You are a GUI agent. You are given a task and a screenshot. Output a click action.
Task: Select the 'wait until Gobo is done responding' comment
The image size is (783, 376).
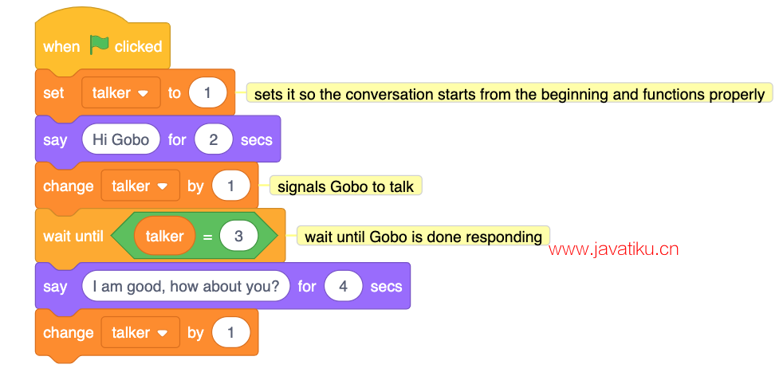coord(423,237)
